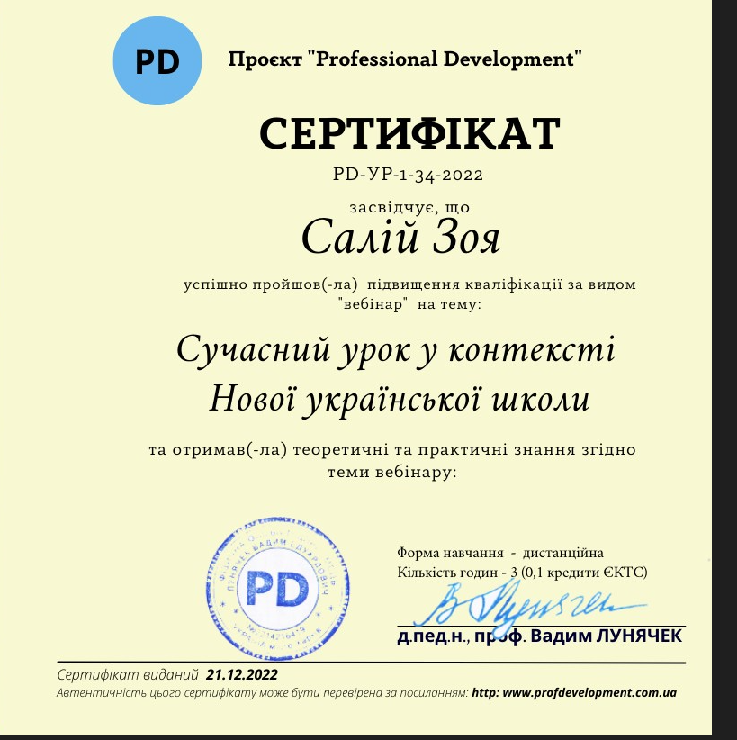
Task: Click 'Форма навчання - дистанційна'
Action: coord(499,553)
